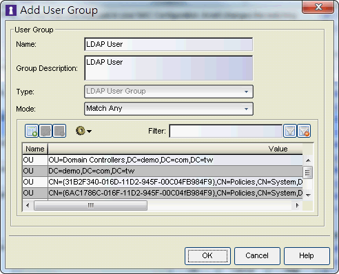Click the OU cell of the Domain Controllers row
339x274 pixels.
35,160
